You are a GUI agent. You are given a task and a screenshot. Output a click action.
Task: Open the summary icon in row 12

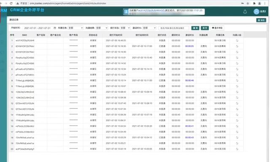[x=237, y=103]
